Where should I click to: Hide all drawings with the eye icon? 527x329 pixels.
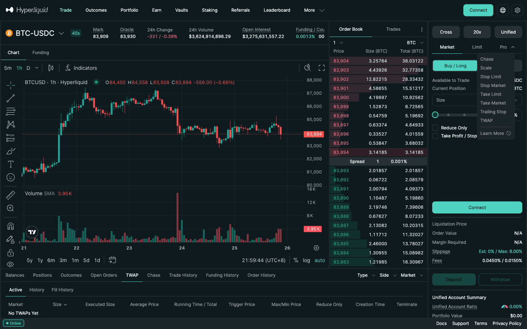(11, 264)
